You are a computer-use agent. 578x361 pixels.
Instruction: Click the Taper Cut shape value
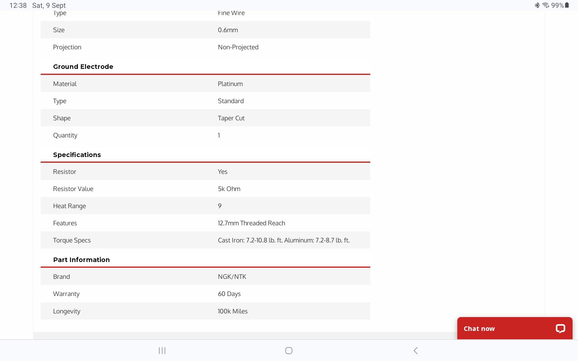coord(231,118)
